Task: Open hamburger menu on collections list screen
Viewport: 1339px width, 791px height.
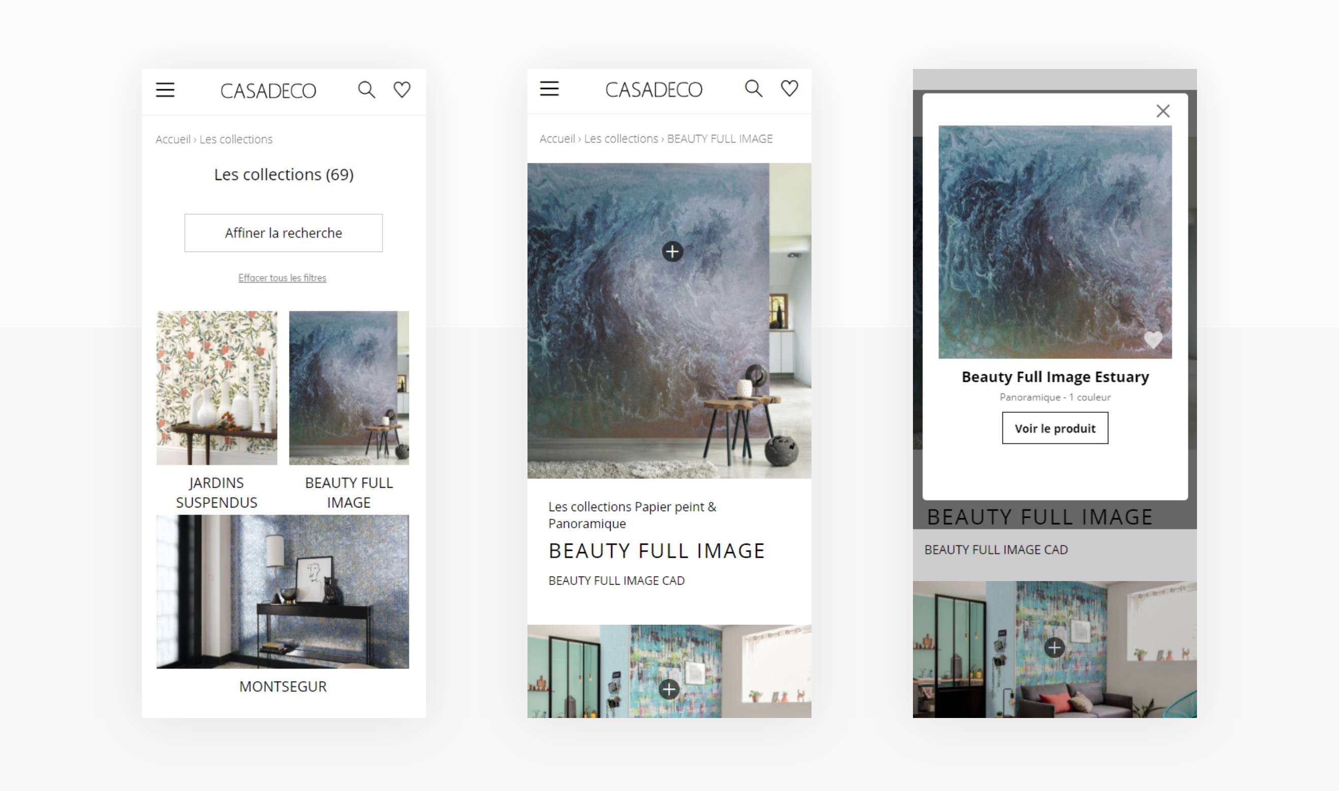Action: tap(165, 90)
